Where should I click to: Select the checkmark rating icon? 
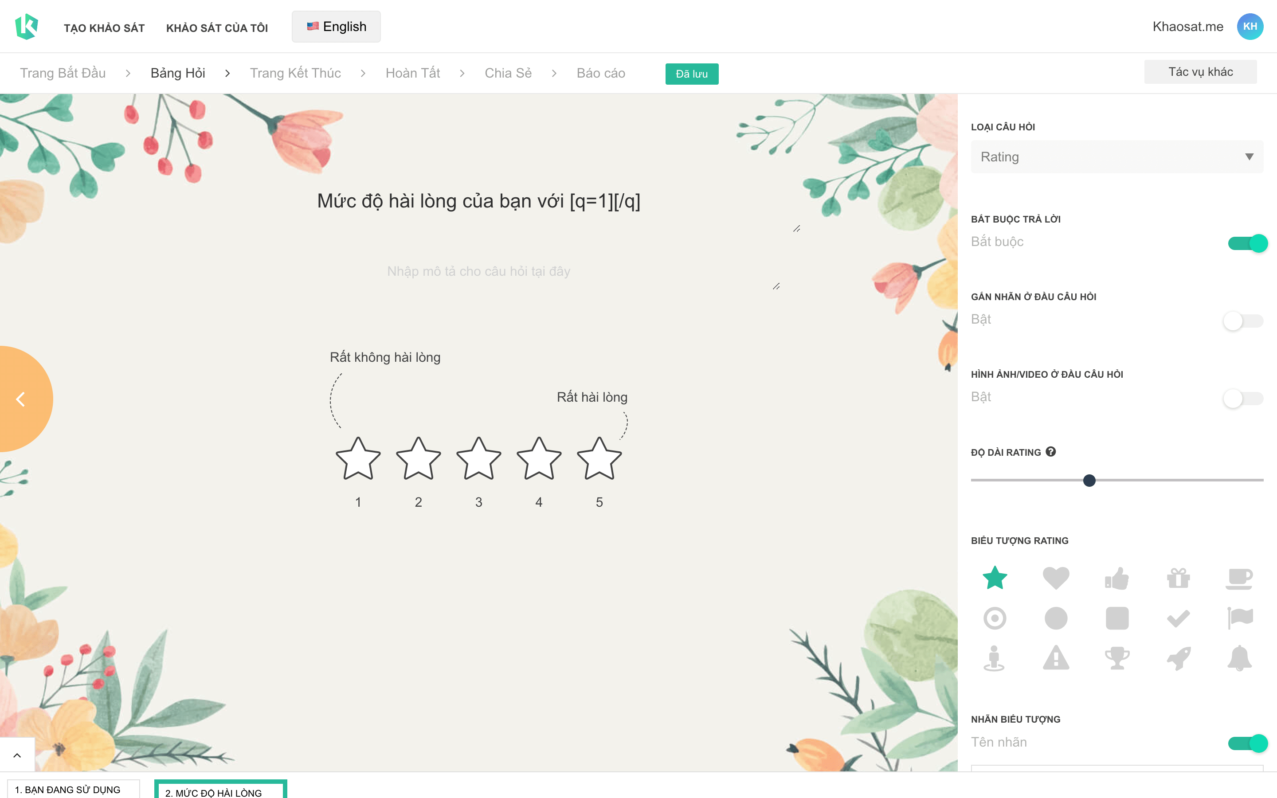[x=1178, y=618]
